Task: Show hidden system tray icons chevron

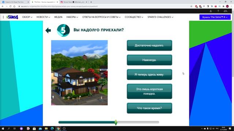Action: [202, 128]
